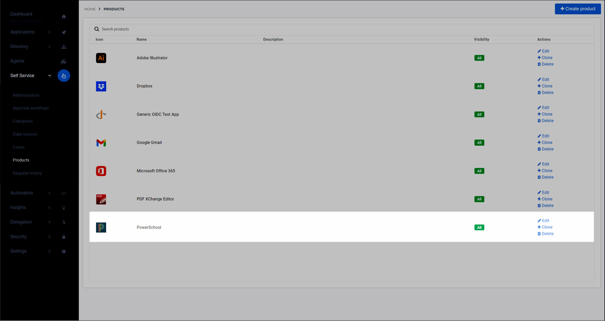Viewport: 605px width, 321px height.
Task: Expand the Security menu chevron
Action: [x=49, y=237]
